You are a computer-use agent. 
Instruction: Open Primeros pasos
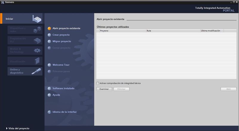point(61,71)
